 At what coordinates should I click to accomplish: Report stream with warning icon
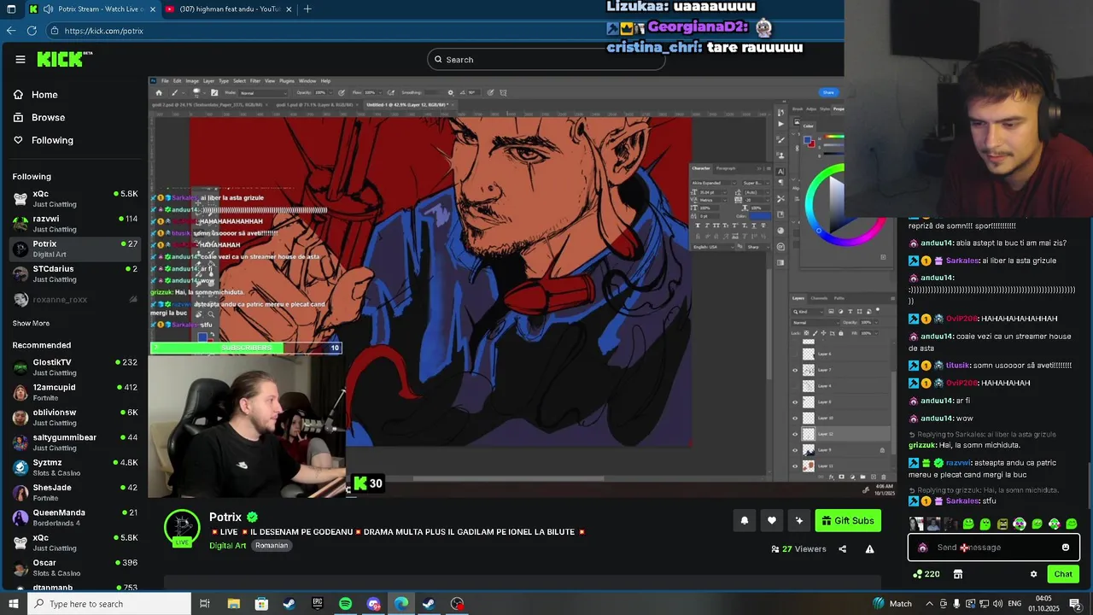[869, 549]
